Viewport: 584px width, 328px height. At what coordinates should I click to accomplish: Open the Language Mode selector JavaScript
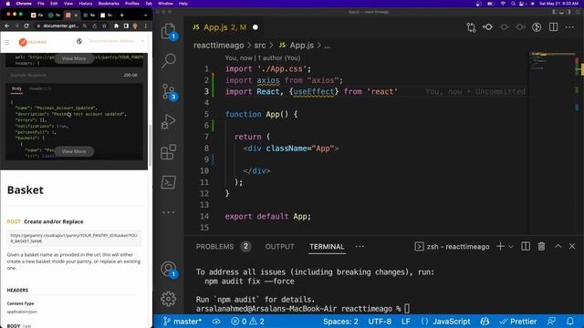[x=451, y=322]
